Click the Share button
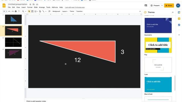Screen dimensions: 182x102 click(169, 5)
